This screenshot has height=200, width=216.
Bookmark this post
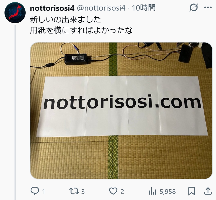point(192,191)
